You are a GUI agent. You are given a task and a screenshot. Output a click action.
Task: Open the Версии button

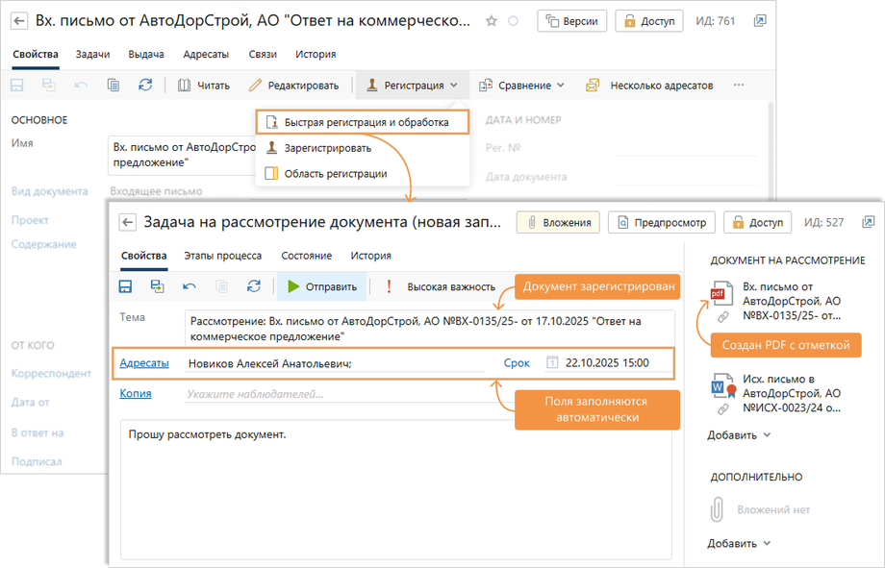click(x=571, y=19)
